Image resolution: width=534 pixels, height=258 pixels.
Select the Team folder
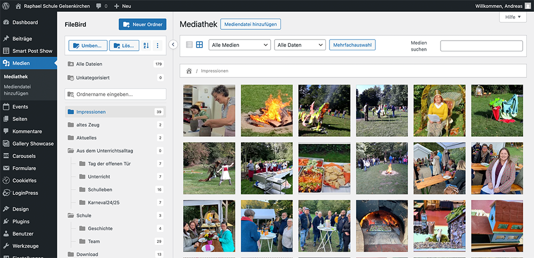(121, 241)
